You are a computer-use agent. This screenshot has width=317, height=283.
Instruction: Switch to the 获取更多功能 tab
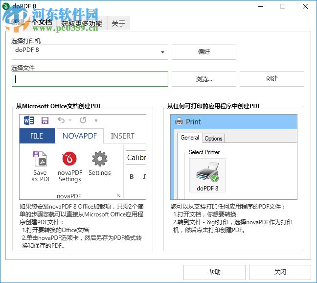point(82,24)
